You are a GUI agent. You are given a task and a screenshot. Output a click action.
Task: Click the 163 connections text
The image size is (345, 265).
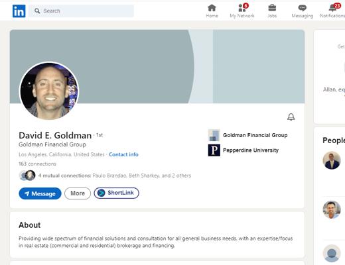[37, 164]
